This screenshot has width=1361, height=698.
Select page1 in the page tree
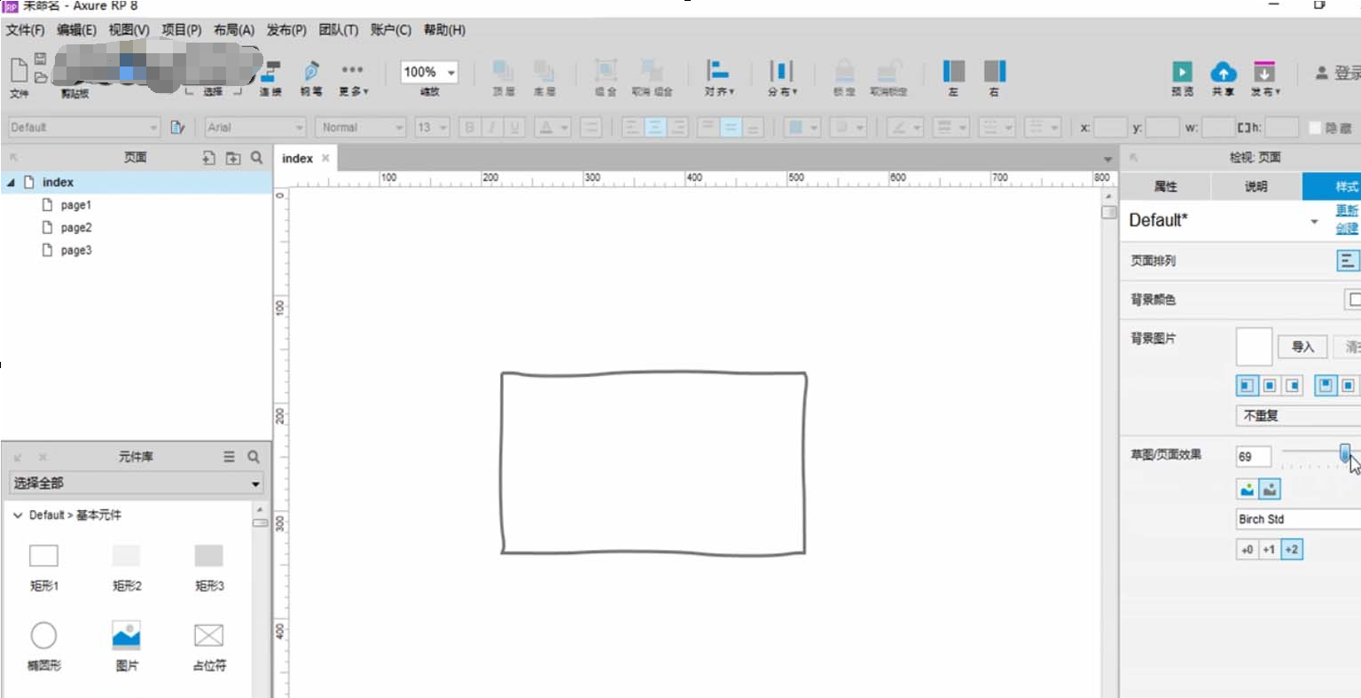pos(76,205)
